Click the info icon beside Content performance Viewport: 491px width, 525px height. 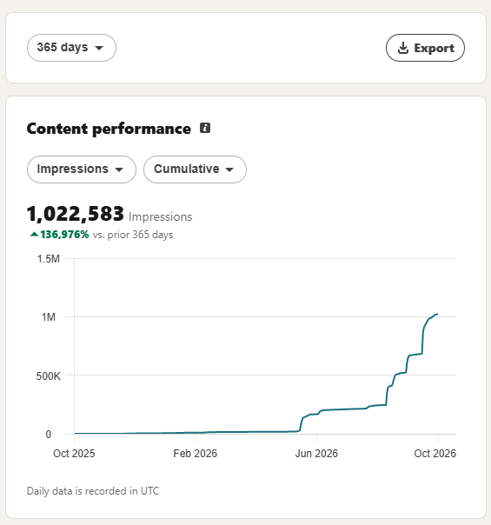click(205, 128)
